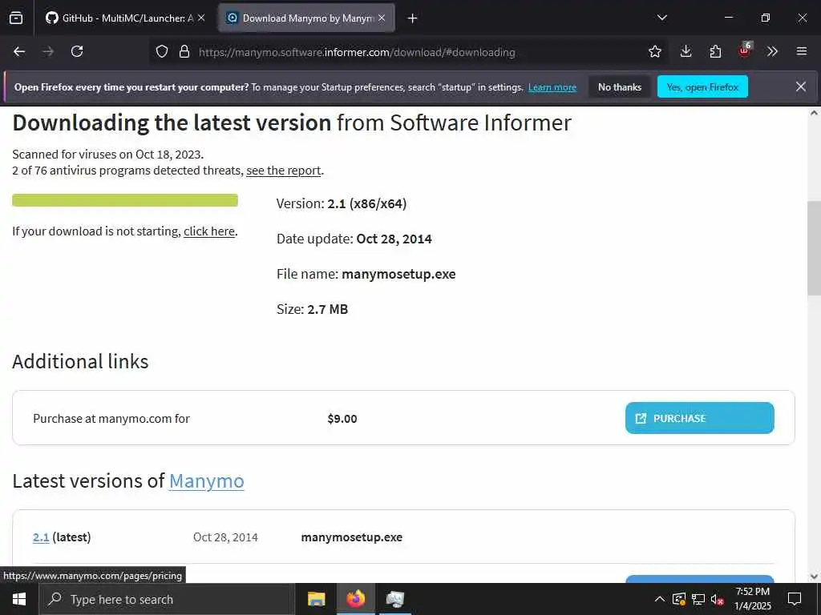
Task: Go forward to the next page
Action: 48,51
